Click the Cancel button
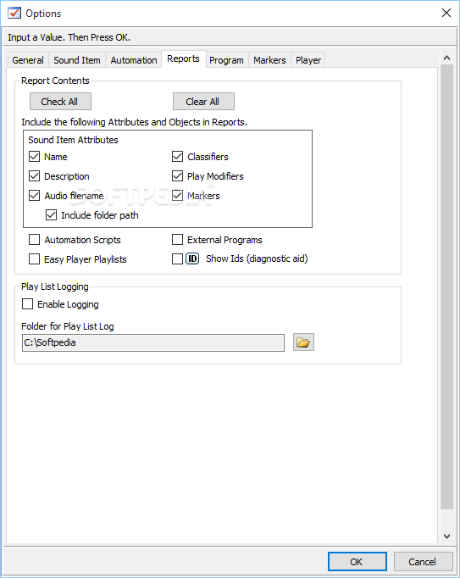 (423, 561)
